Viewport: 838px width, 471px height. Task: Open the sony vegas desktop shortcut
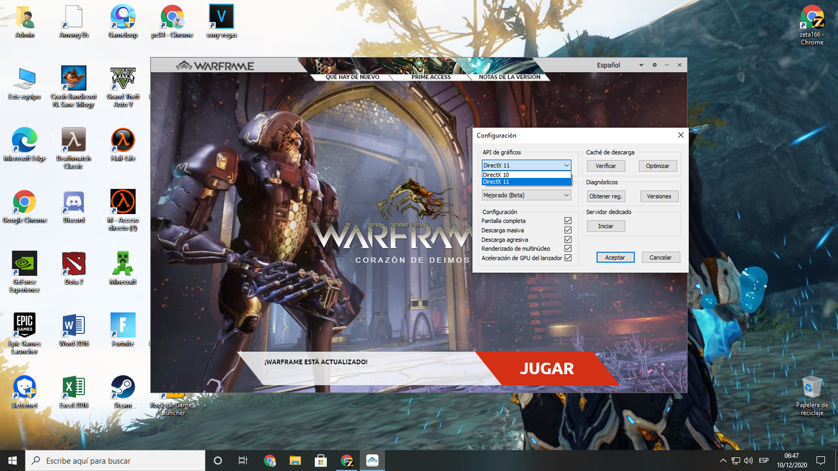[x=221, y=22]
